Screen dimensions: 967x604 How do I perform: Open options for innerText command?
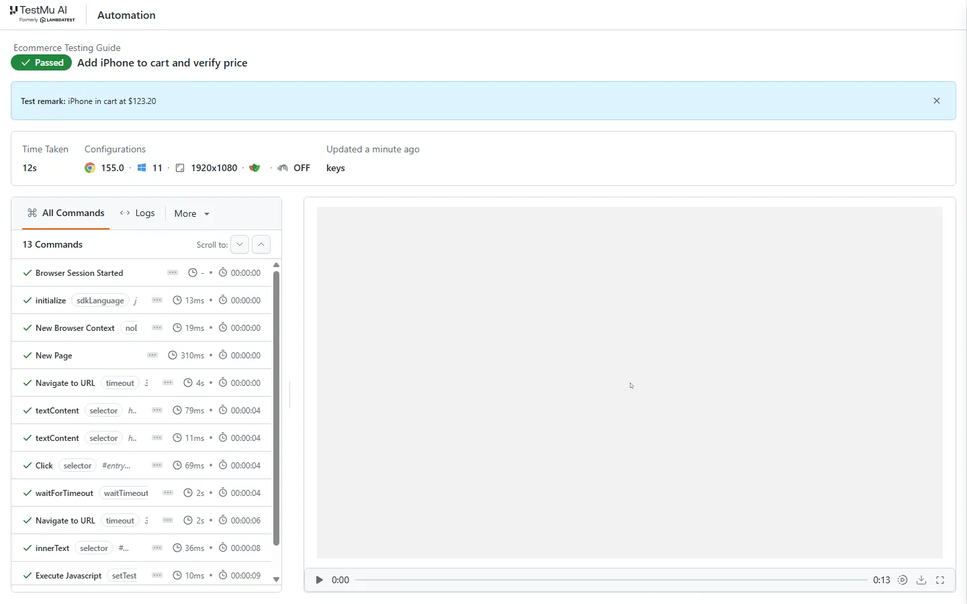[x=157, y=548]
